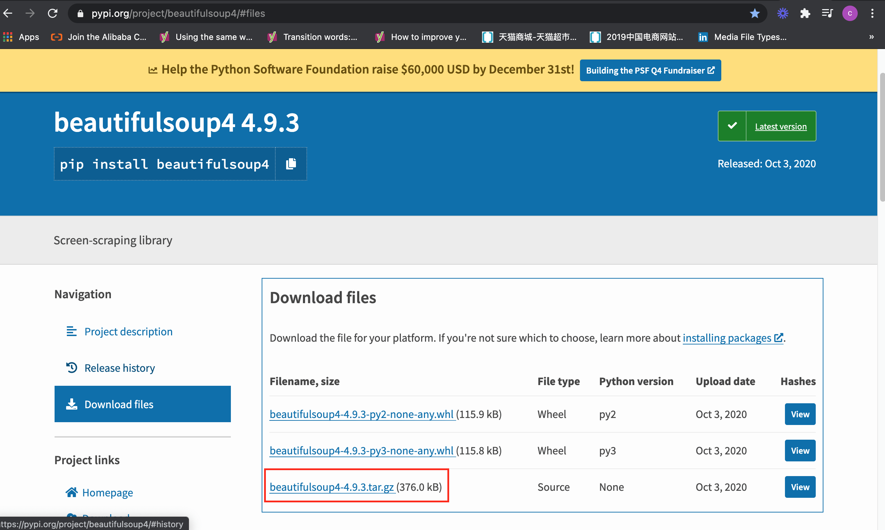
Task: Click the browser forward arrow
Action: (x=30, y=14)
